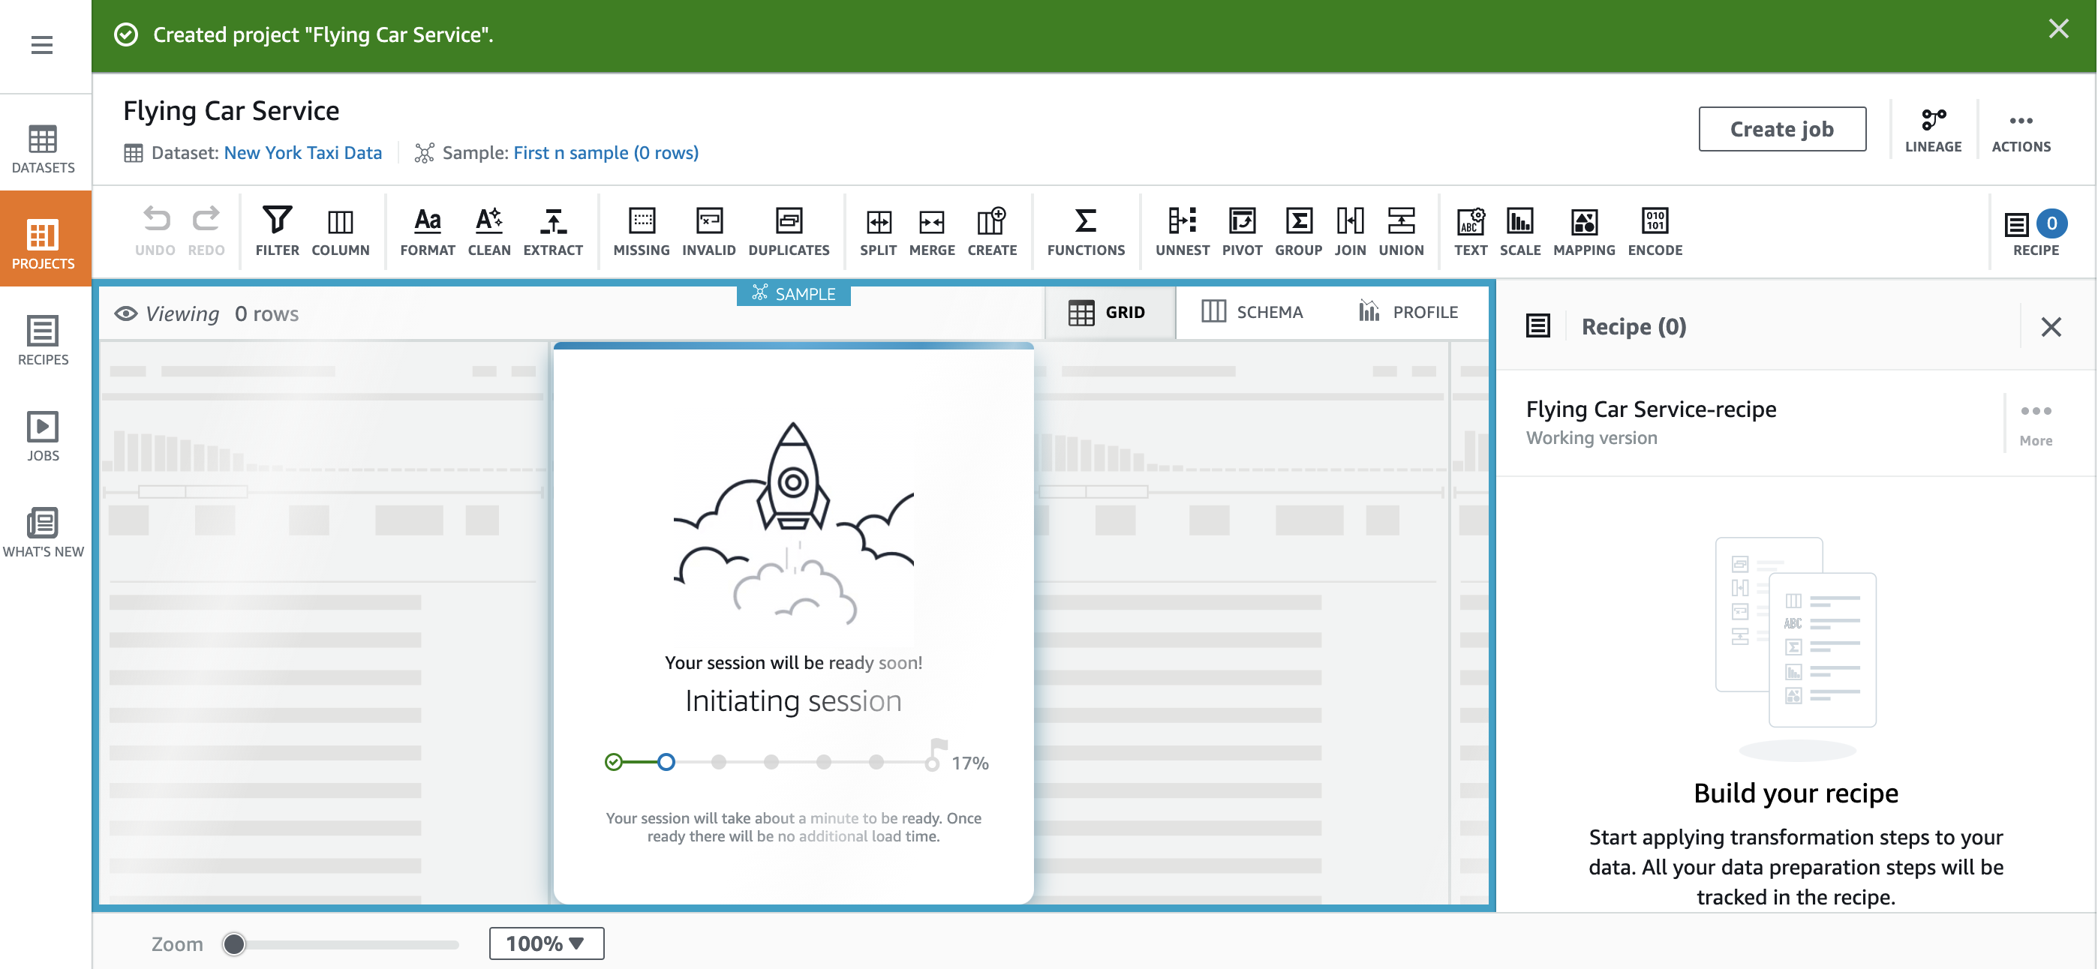Viewport: 2098px width, 969px height.
Task: Select the Pivot tool
Action: (x=1242, y=231)
